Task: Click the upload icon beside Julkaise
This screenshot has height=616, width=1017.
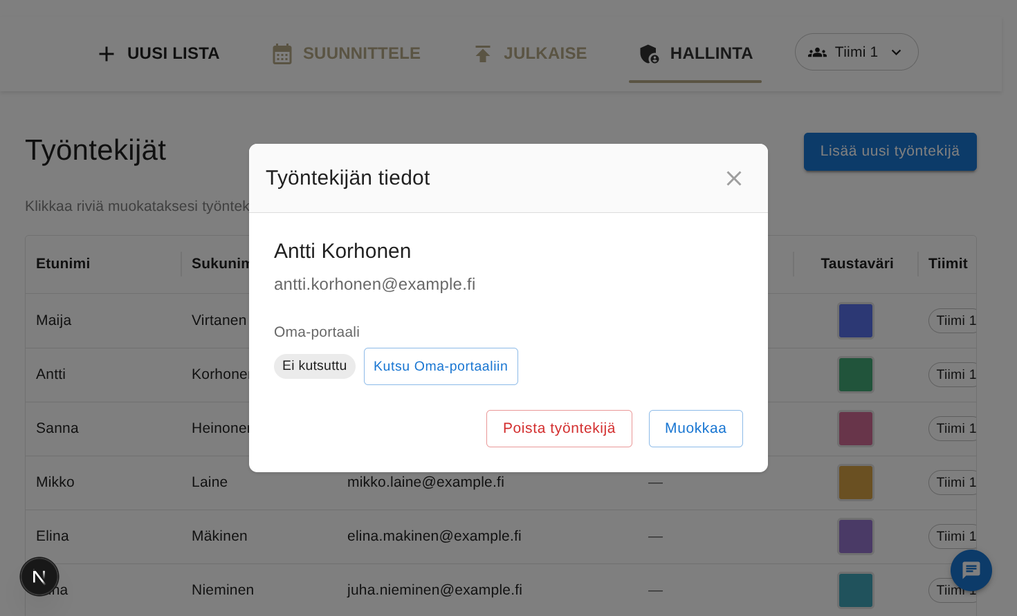Action: click(483, 54)
